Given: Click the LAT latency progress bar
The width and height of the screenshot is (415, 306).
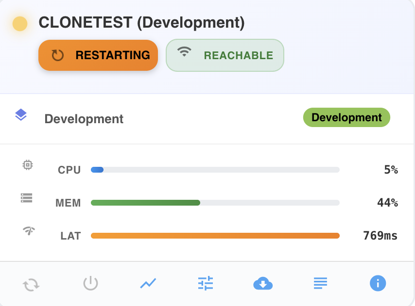Looking at the screenshot, I should click(215, 236).
